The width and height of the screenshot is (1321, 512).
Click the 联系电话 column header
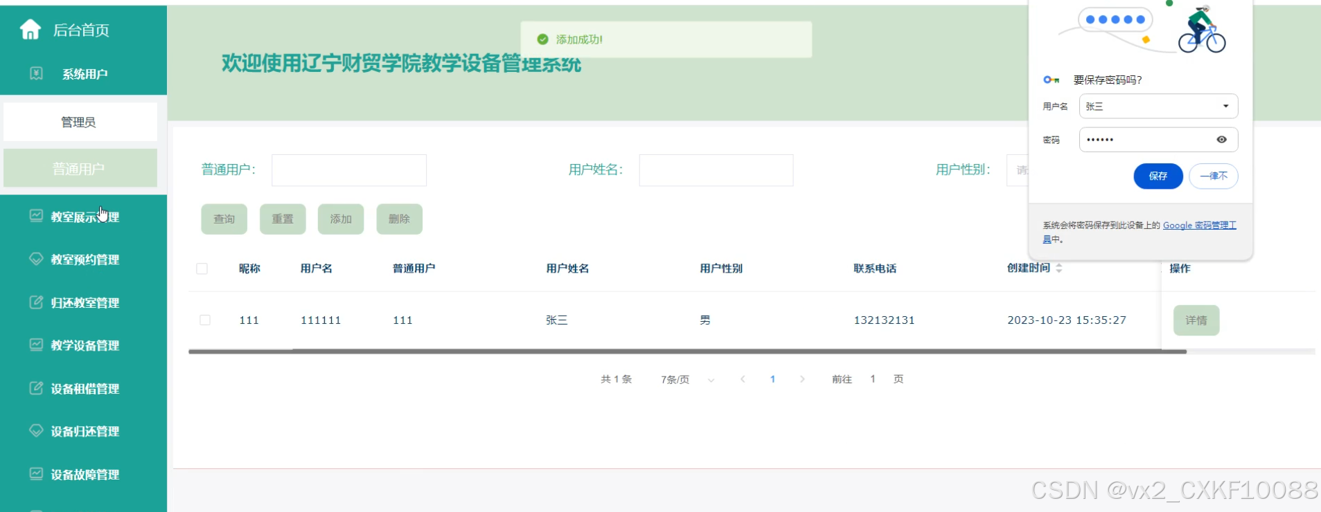click(875, 268)
